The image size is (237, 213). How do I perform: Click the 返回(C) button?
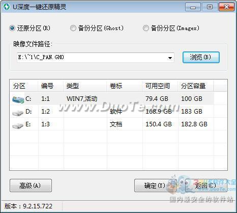[x=206, y=185]
